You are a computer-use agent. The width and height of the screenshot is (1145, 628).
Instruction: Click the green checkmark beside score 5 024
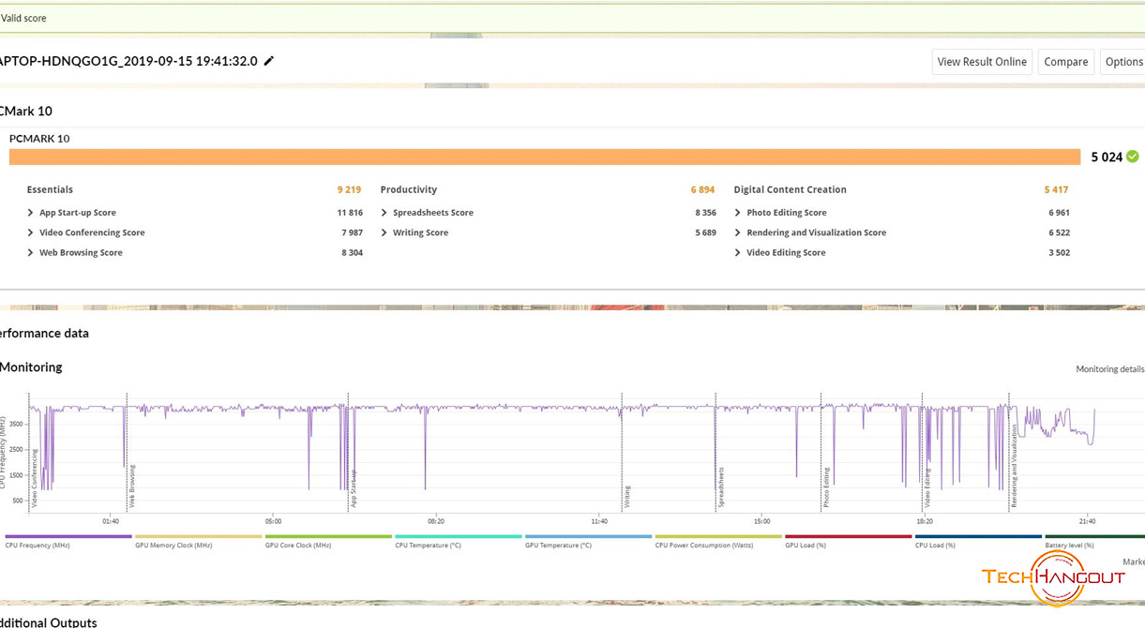tap(1133, 157)
